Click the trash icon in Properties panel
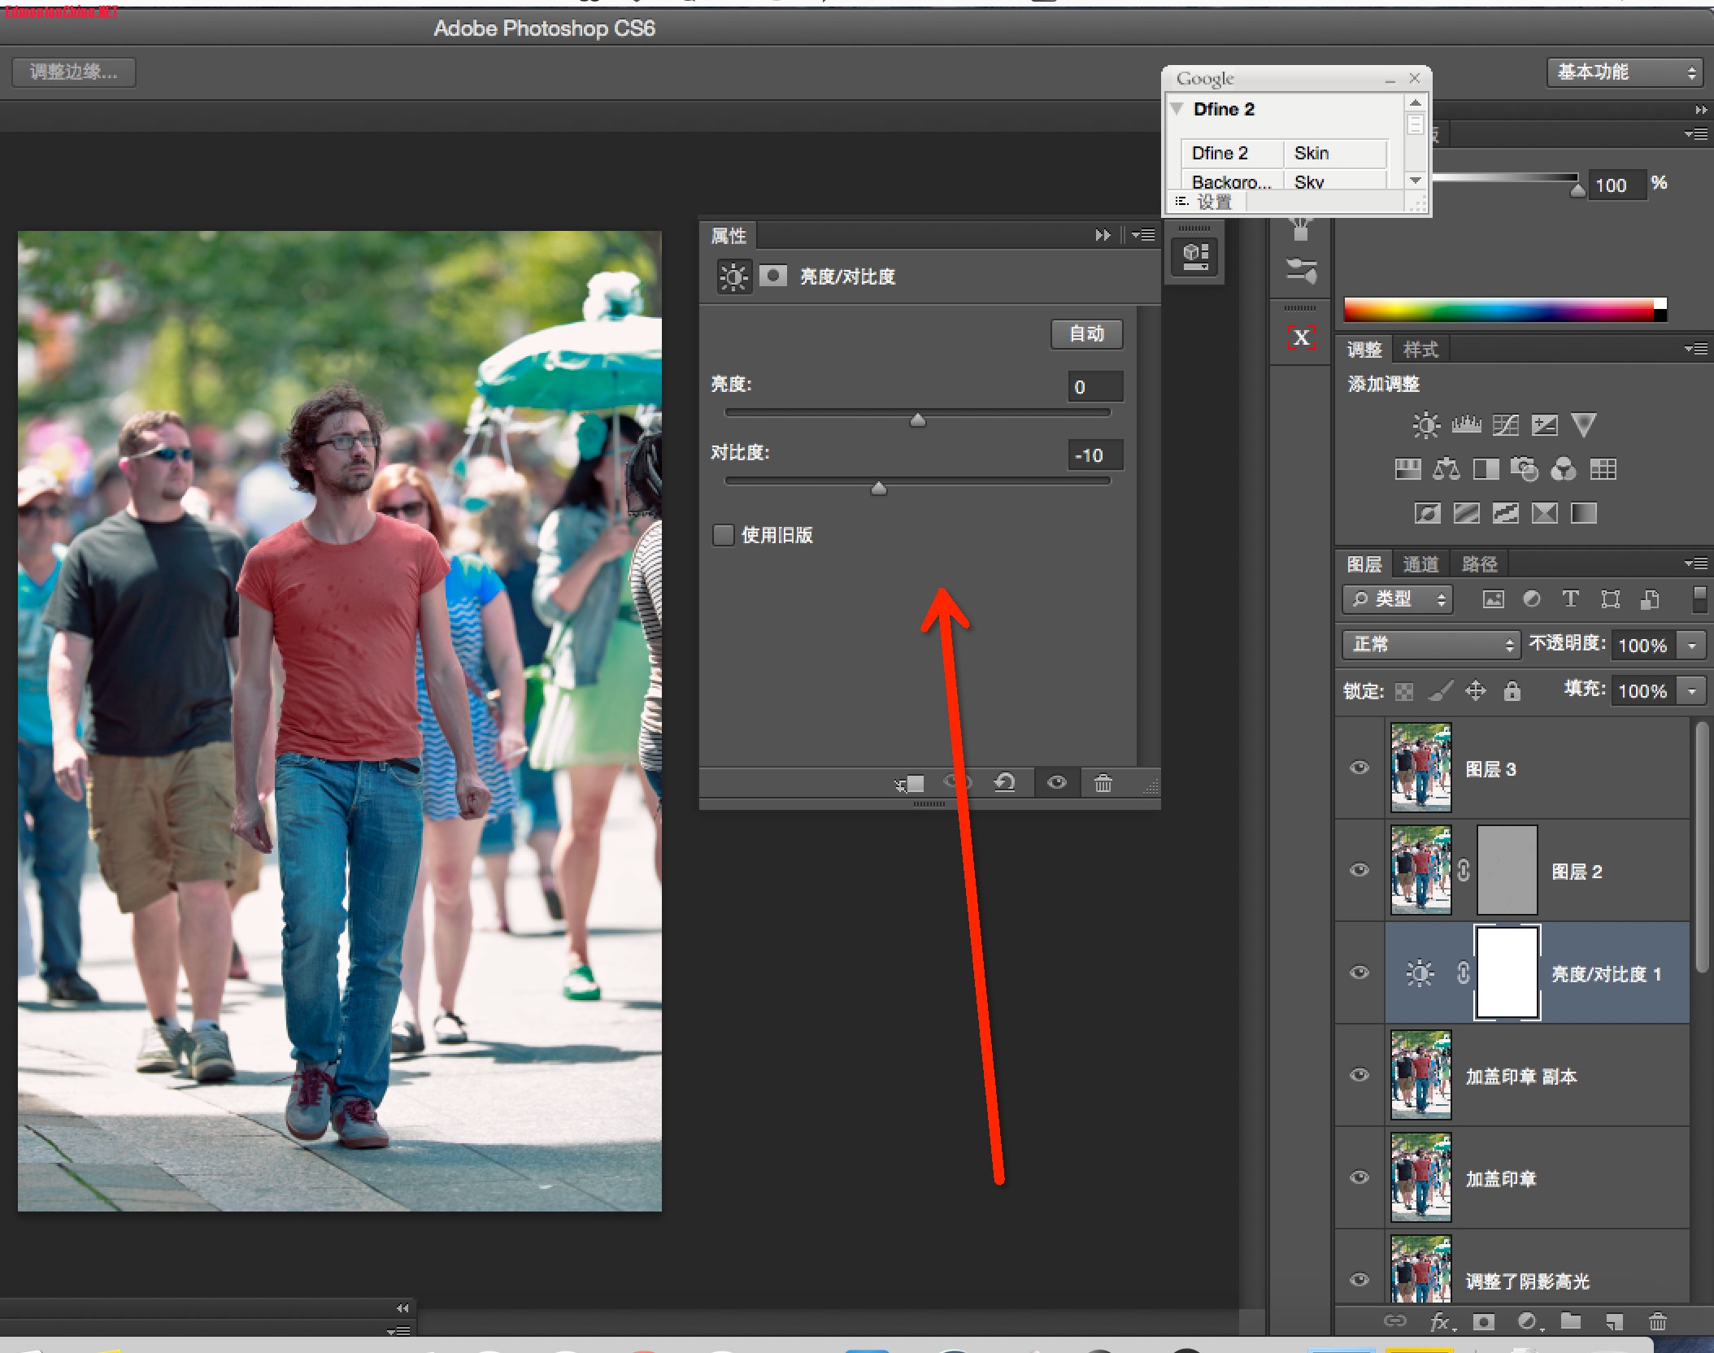The image size is (1714, 1353). pyautogui.click(x=1103, y=783)
